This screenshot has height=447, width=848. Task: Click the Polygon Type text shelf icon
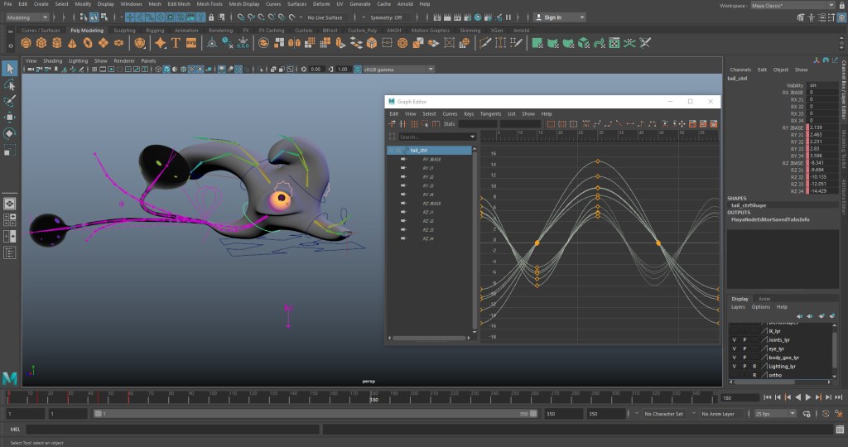click(x=176, y=43)
